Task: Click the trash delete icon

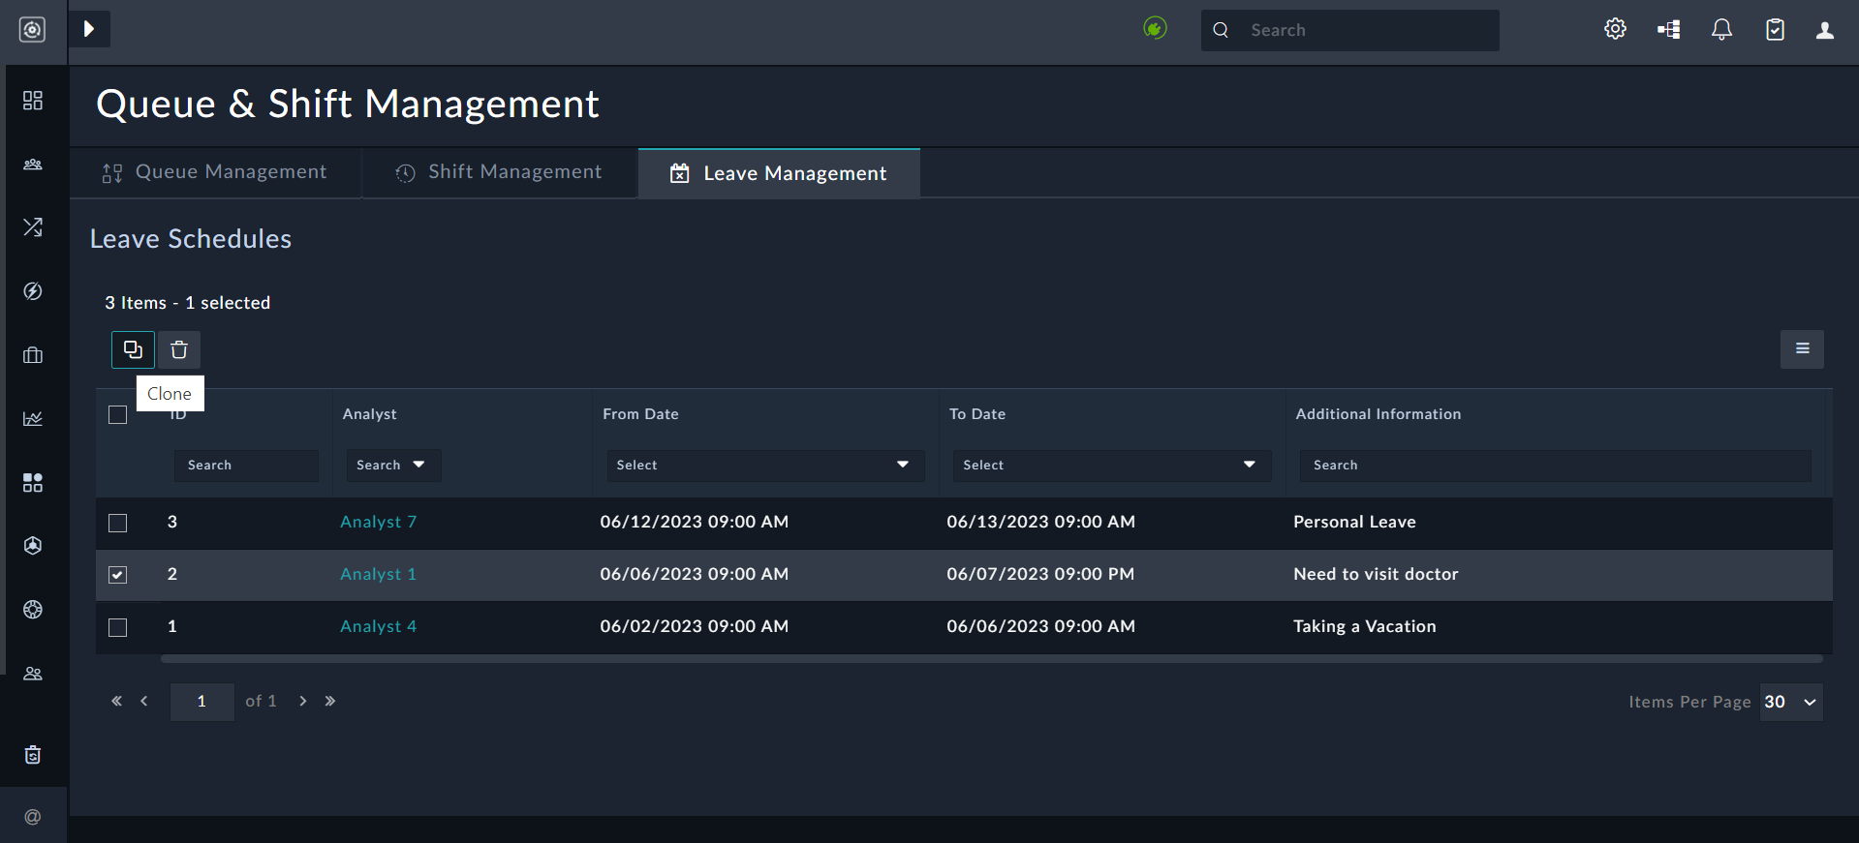Action: (179, 349)
